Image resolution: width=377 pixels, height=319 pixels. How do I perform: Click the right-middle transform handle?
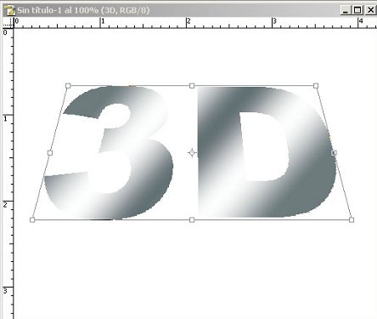pos(334,153)
